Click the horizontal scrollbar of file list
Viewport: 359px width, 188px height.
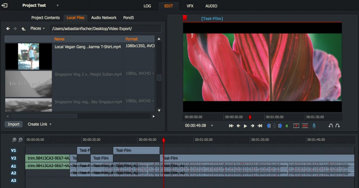tap(44, 116)
